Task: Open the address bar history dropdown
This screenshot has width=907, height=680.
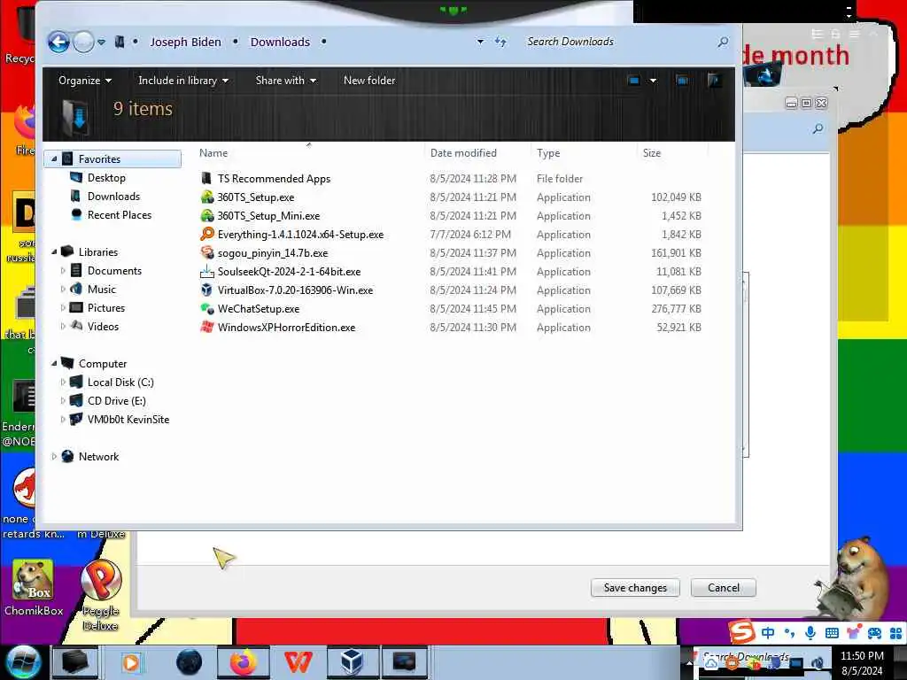Action: click(x=480, y=42)
